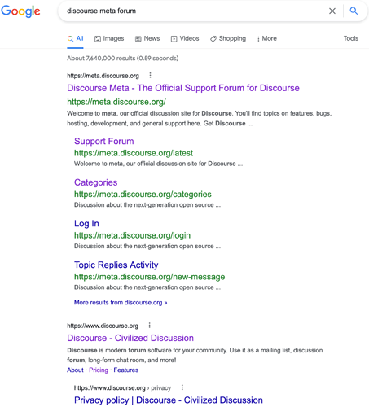
Task: Open the News tab
Action: click(147, 38)
